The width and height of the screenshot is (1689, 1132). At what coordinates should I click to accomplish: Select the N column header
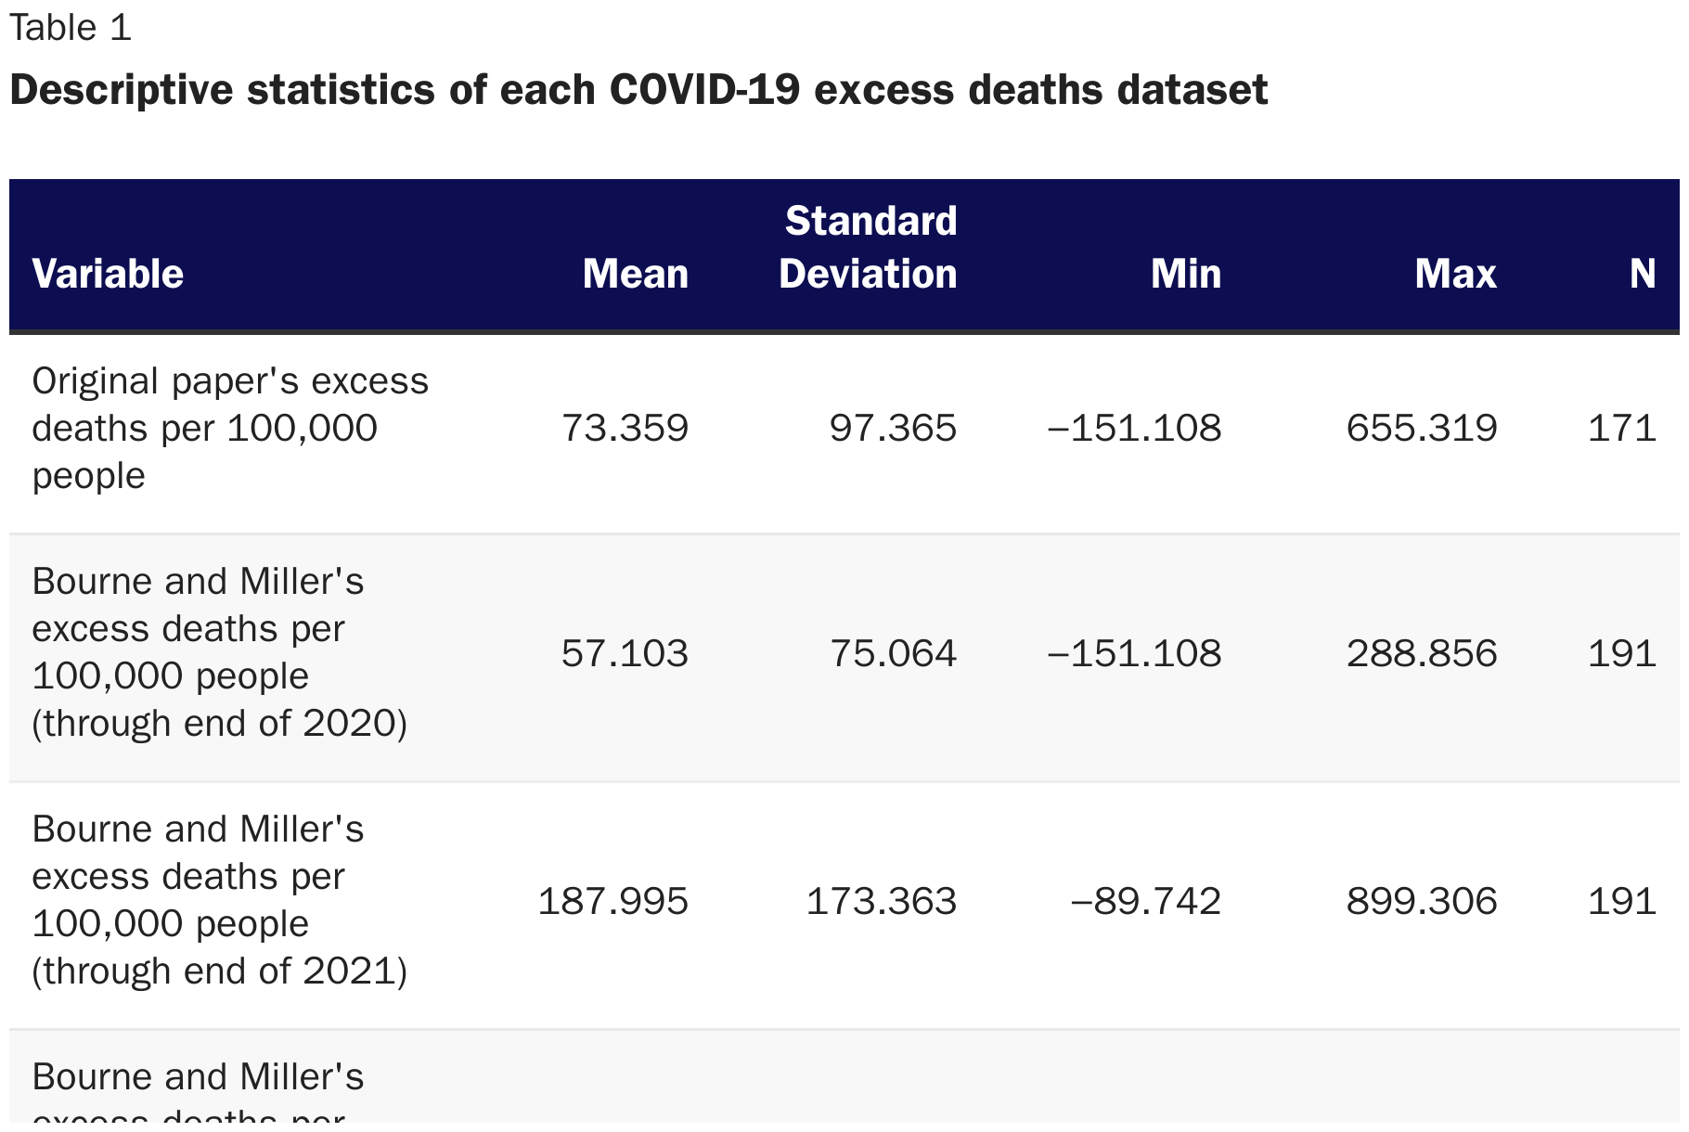[x=1642, y=274]
